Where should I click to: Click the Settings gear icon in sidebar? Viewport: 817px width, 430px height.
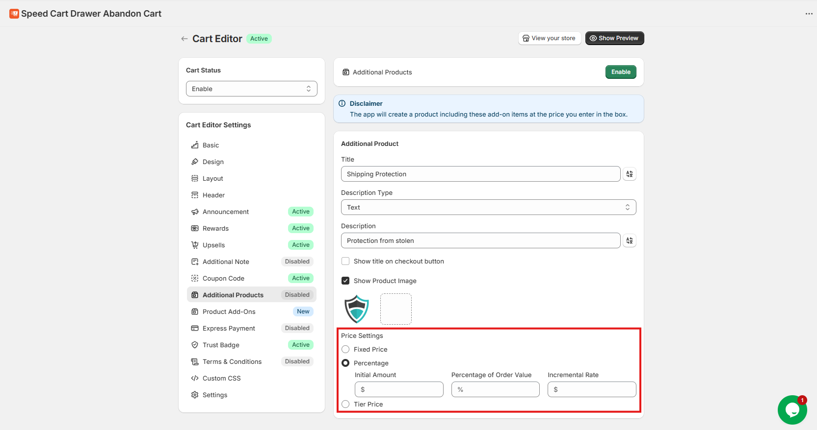[x=195, y=395]
